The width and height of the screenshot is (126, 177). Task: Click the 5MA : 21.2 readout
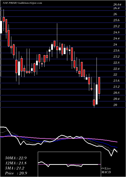point(15,168)
